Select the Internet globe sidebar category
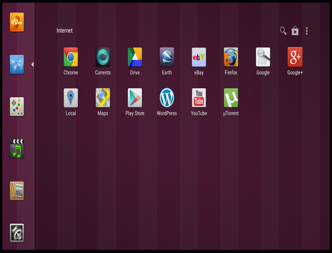This screenshot has height=253, width=332. [17, 64]
